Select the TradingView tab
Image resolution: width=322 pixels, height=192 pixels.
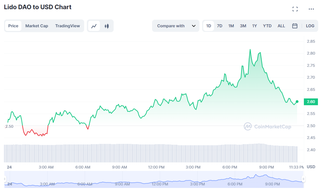coord(67,26)
